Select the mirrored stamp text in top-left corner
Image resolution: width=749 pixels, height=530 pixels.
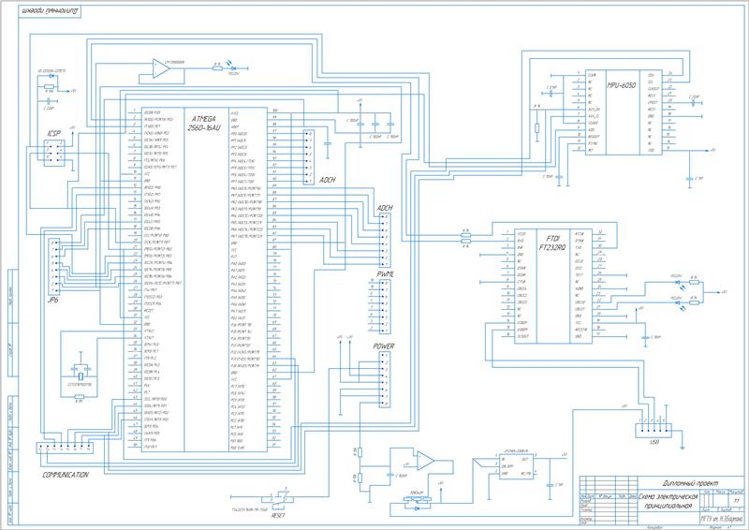[x=50, y=10]
